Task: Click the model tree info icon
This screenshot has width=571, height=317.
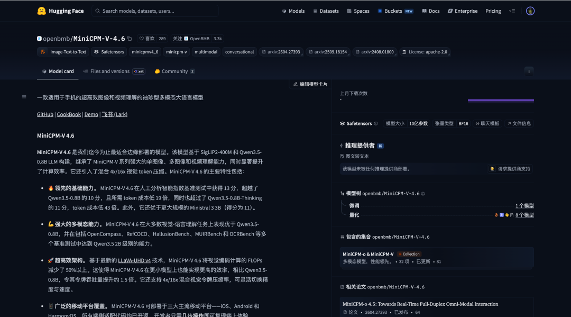Action: (423, 194)
